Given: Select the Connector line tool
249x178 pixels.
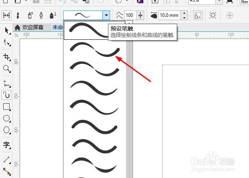Looking at the screenshot, I should point(7,171).
